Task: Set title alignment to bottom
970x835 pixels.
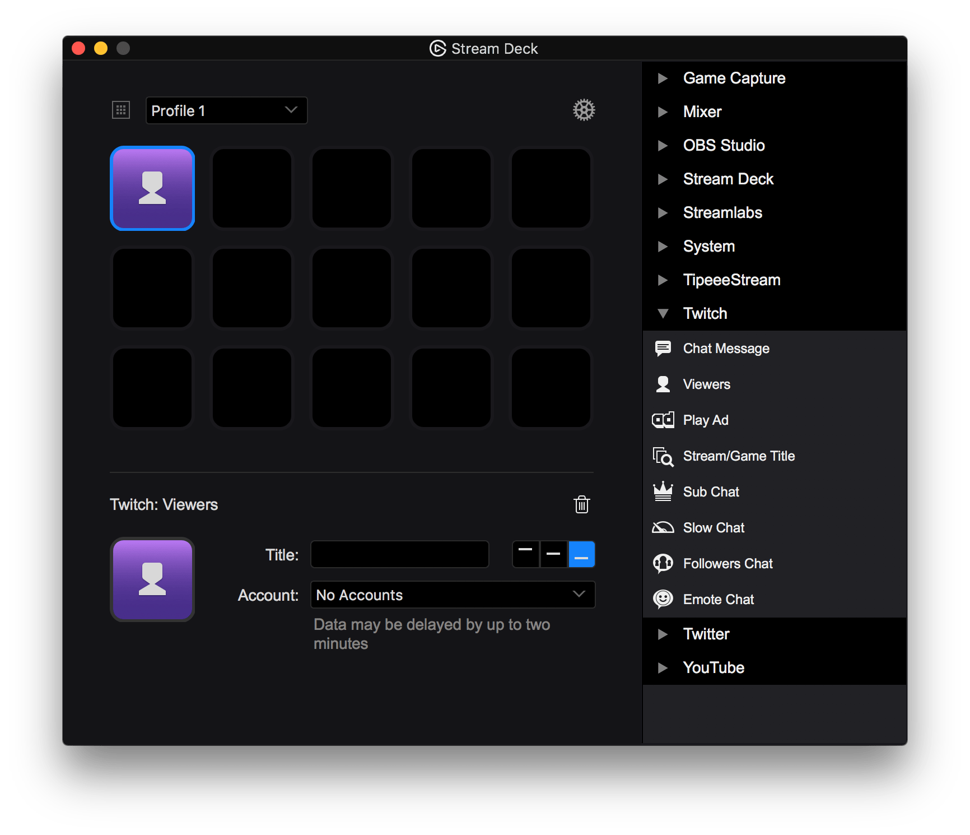Action: click(581, 554)
